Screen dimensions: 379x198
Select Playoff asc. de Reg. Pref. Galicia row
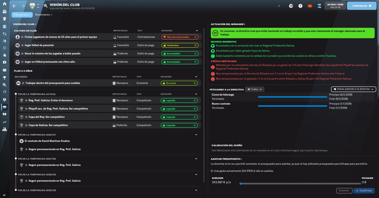click(x=110, y=109)
